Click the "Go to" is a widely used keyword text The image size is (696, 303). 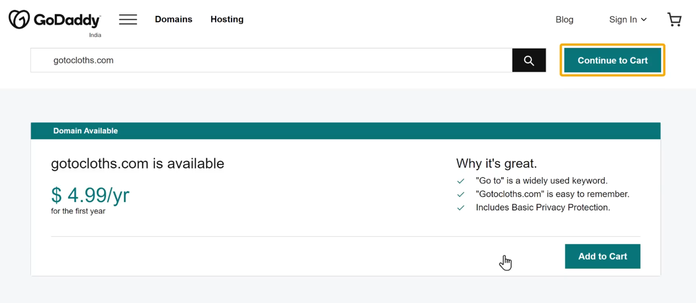pos(542,180)
